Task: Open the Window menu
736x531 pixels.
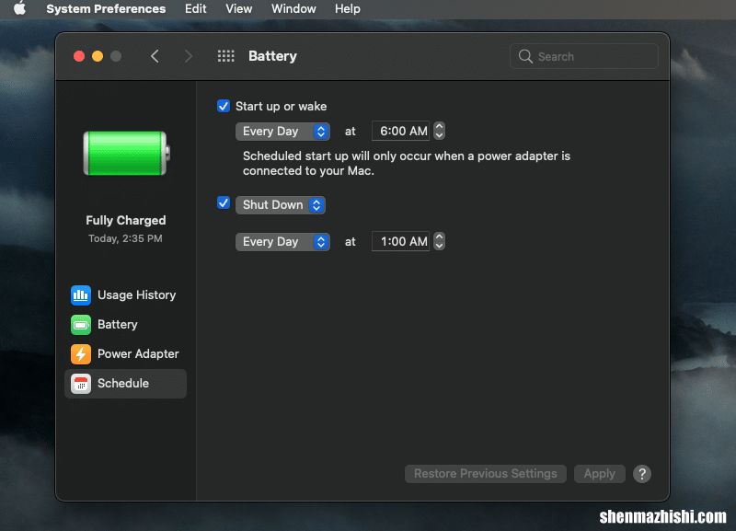Action: (293, 9)
